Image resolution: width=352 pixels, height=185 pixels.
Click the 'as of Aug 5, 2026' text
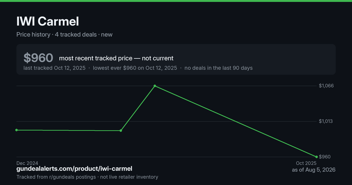314,170
